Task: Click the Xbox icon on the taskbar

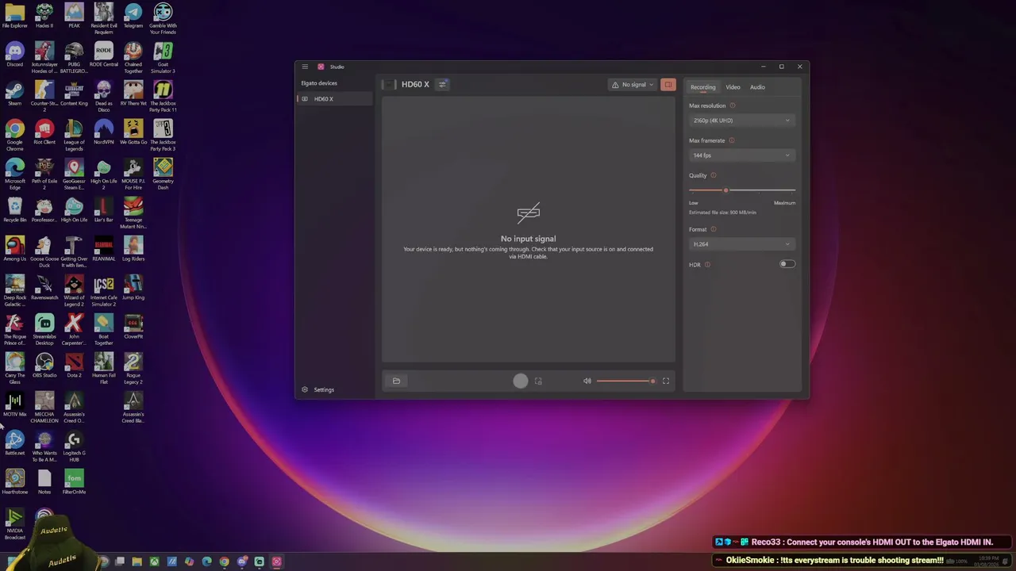Action: (154, 561)
